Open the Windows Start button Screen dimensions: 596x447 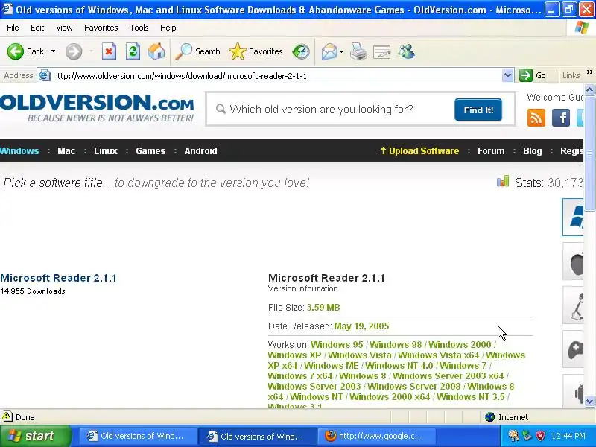(x=35, y=436)
